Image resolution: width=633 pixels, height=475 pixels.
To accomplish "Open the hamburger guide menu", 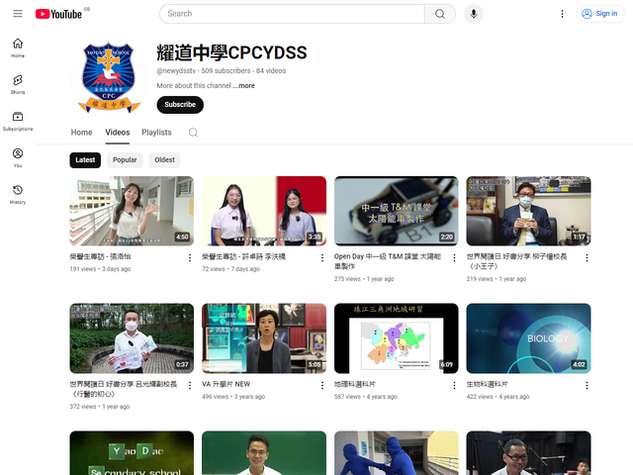I will coord(17,14).
